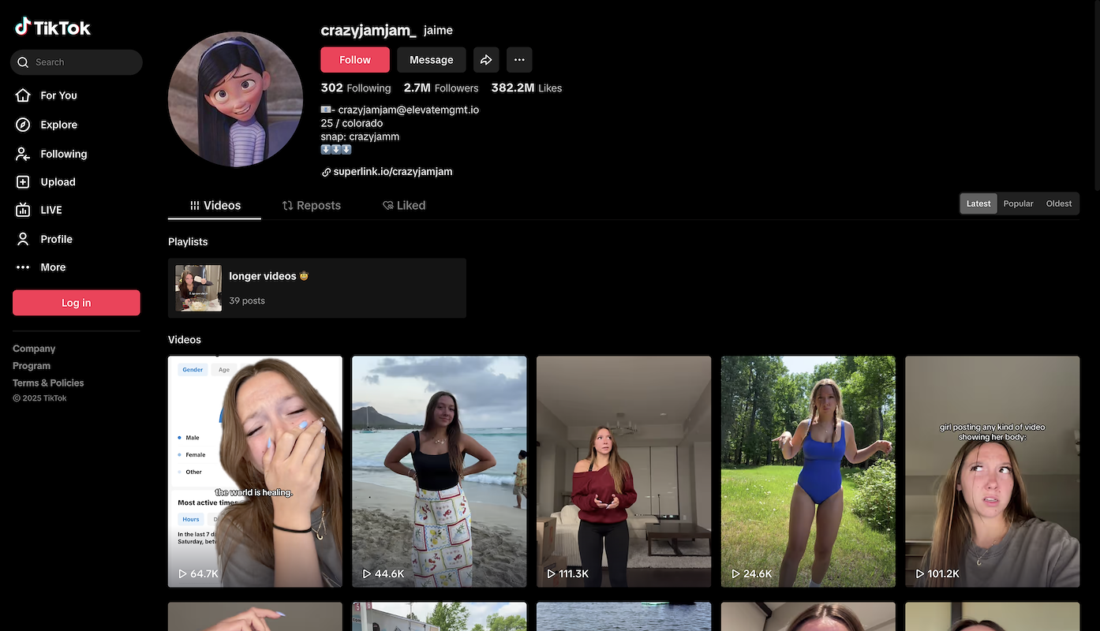Click the email address in bio
The width and height of the screenshot is (1100, 631).
(x=409, y=110)
